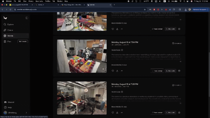
Task: Like the topmost world card with heart icon
Action: pos(113,29)
